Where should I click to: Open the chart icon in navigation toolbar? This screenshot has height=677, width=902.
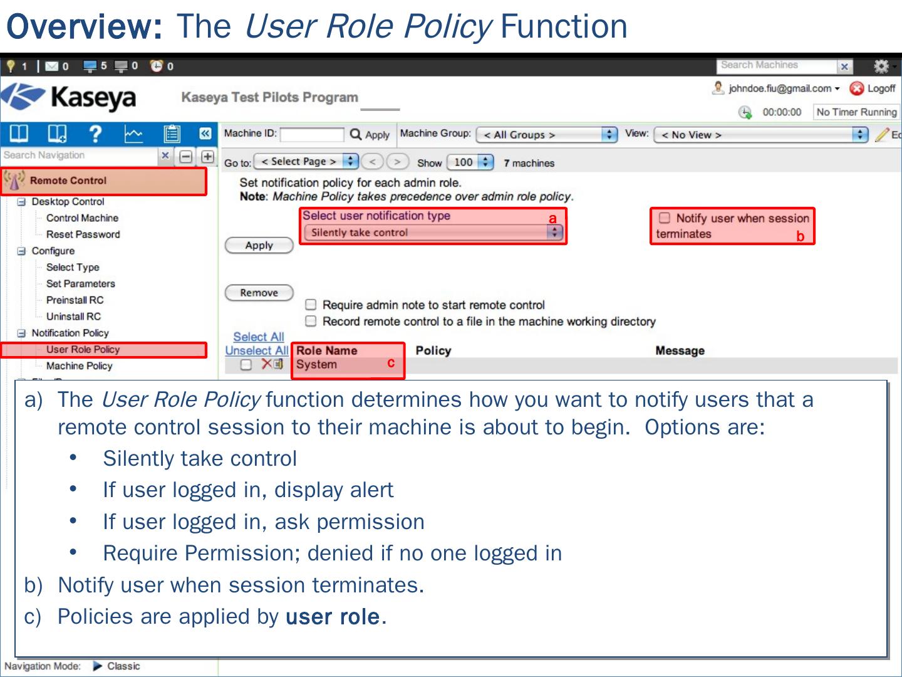point(133,134)
